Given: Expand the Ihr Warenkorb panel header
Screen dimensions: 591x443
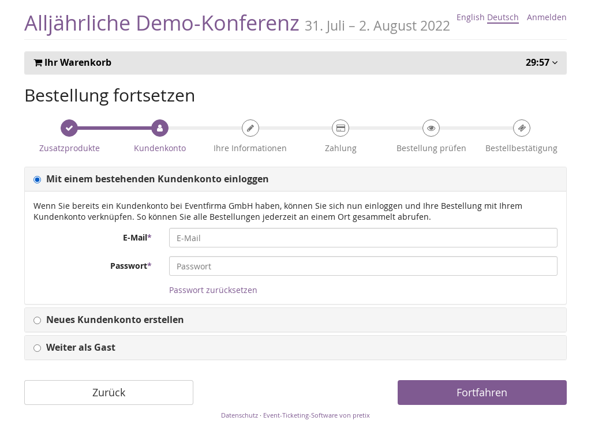Looking at the screenshot, I should (x=78, y=63).
